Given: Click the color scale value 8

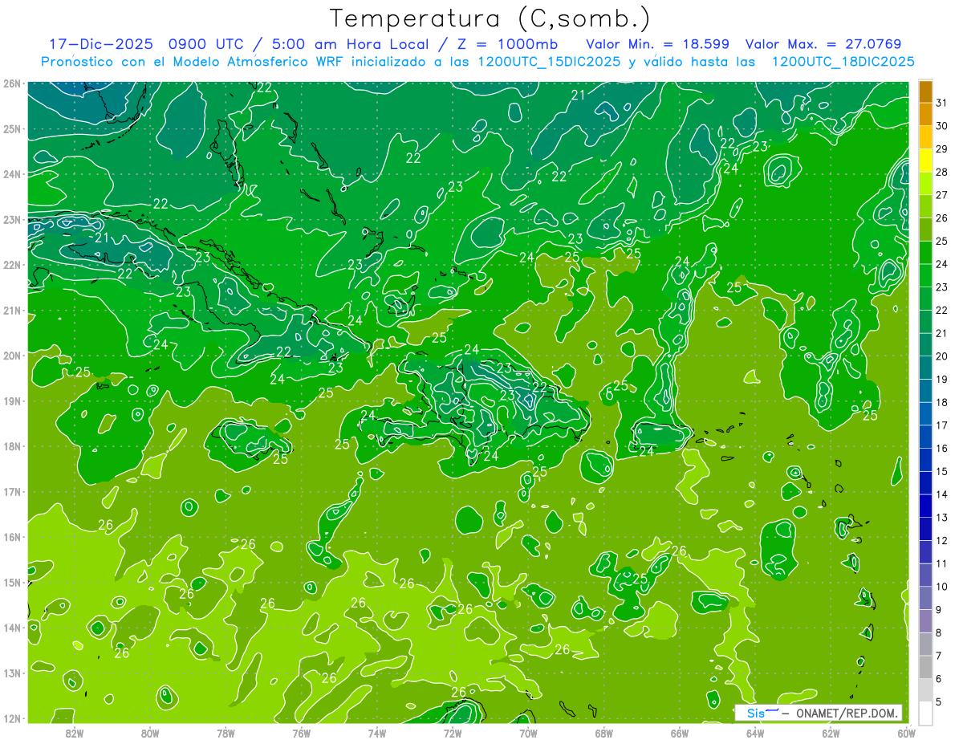Looking at the screenshot, I should click(x=939, y=632).
